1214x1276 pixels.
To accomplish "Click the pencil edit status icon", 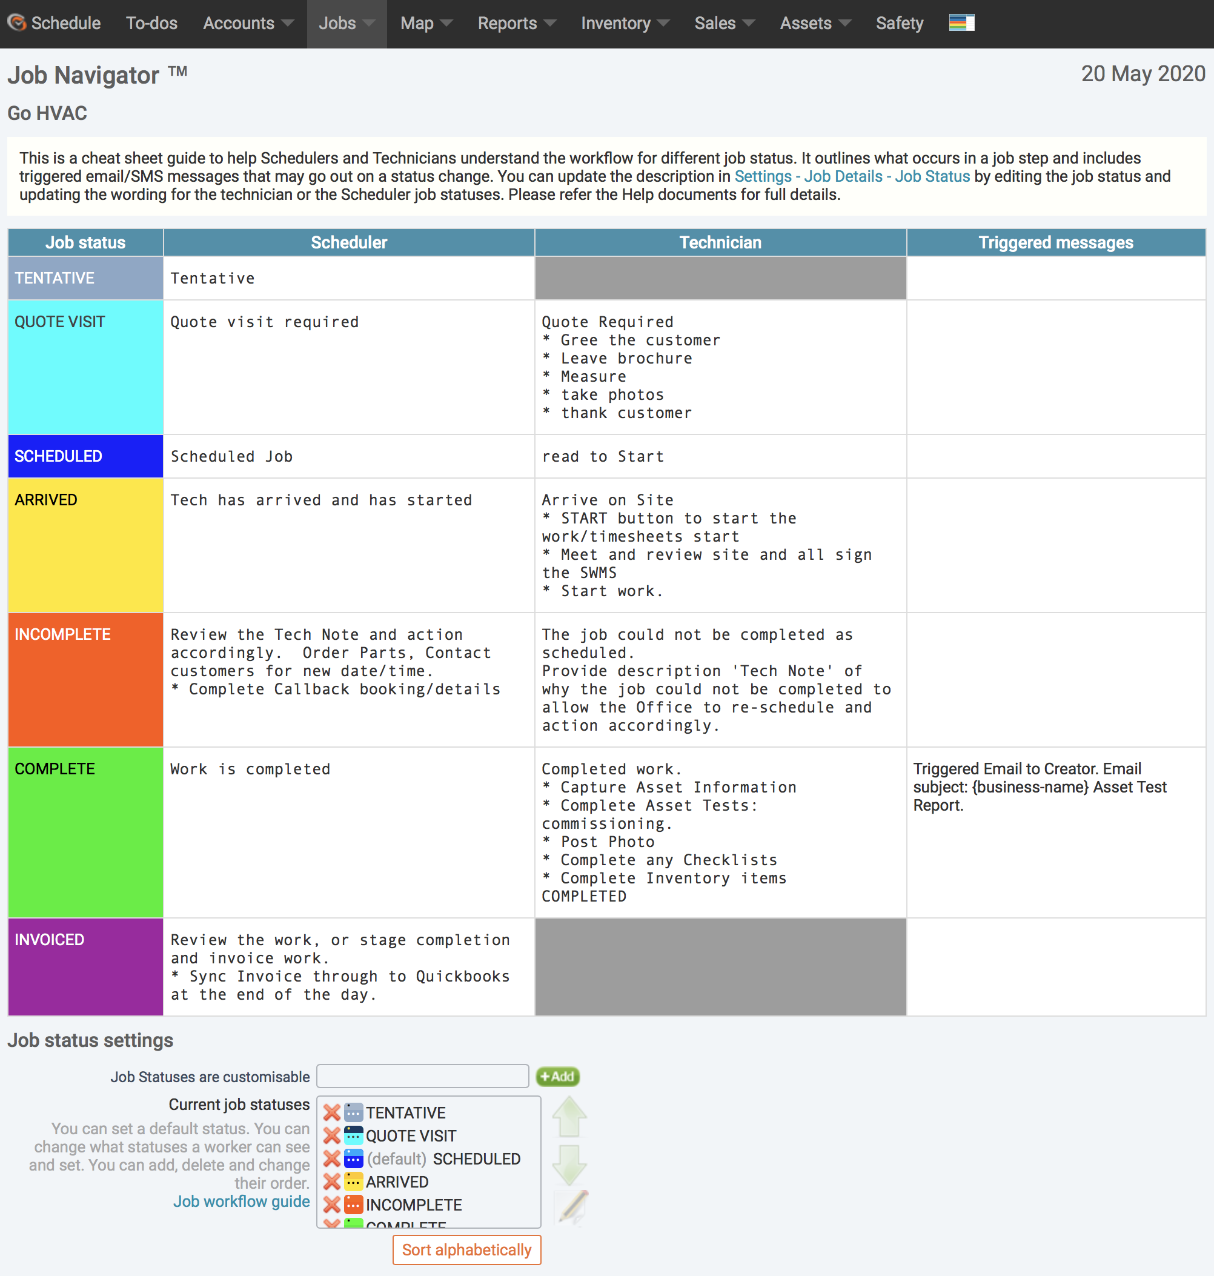I will click(572, 1206).
